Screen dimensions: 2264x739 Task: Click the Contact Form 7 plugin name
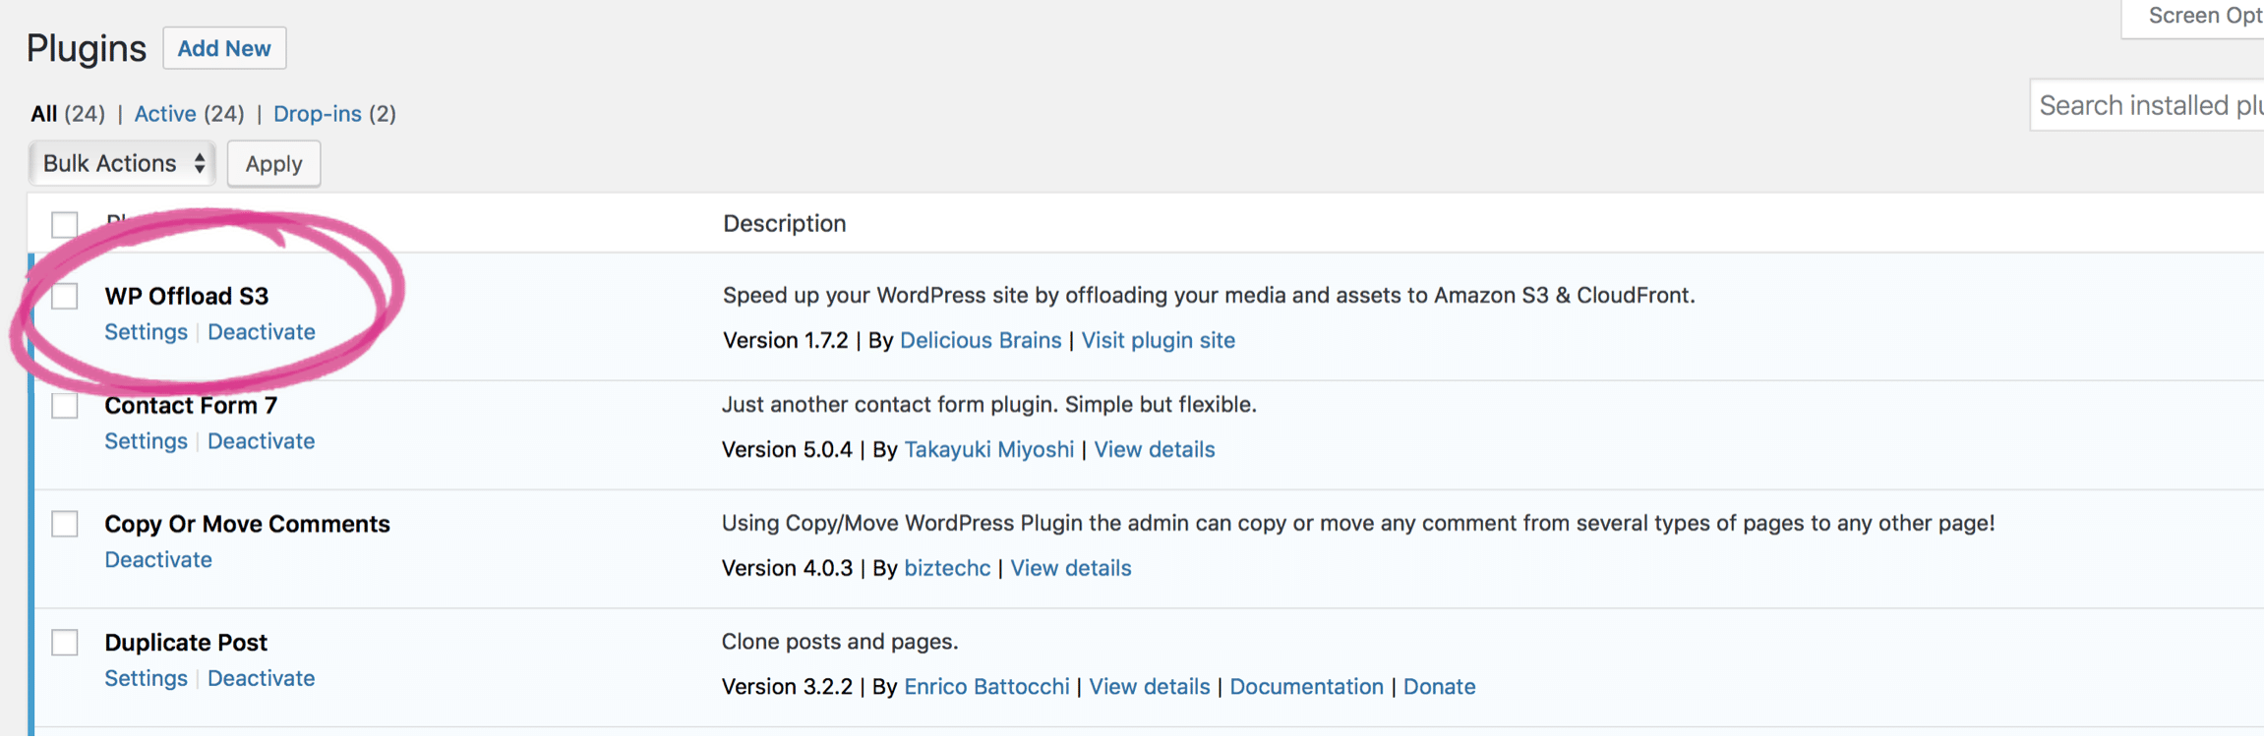tap(191, 405)
